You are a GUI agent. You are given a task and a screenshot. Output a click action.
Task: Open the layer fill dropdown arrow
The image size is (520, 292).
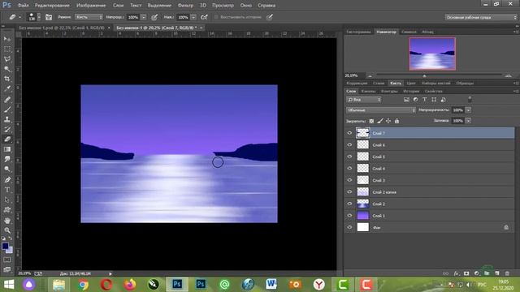click(x=468, y=121)
